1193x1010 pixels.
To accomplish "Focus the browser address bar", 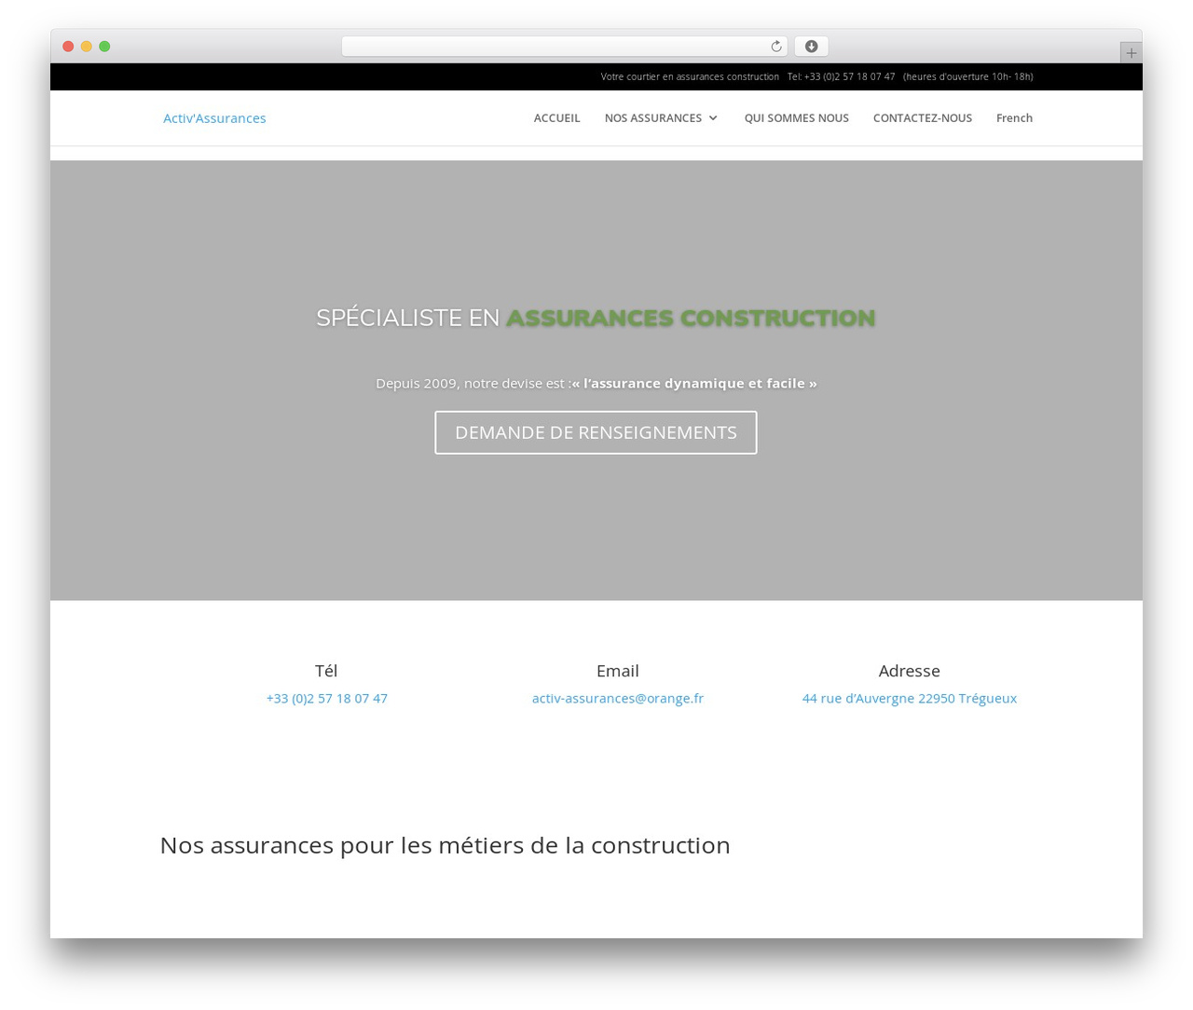I will pyautogui.click(x=564, y=47).
